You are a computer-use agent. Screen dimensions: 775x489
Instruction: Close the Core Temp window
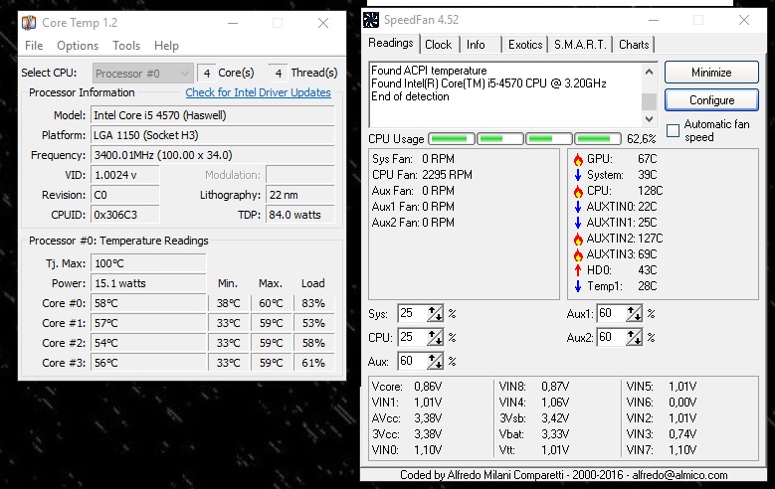click(x=323, y=23)
